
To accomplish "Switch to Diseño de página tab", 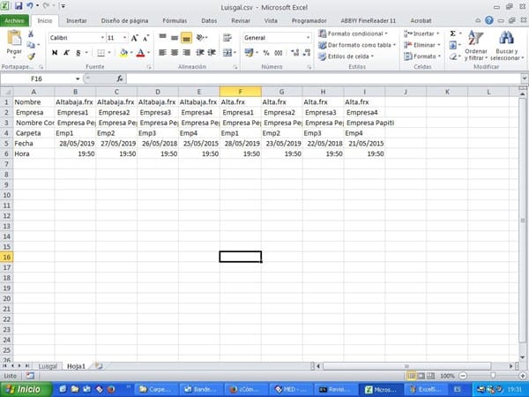I will point(124,21).
